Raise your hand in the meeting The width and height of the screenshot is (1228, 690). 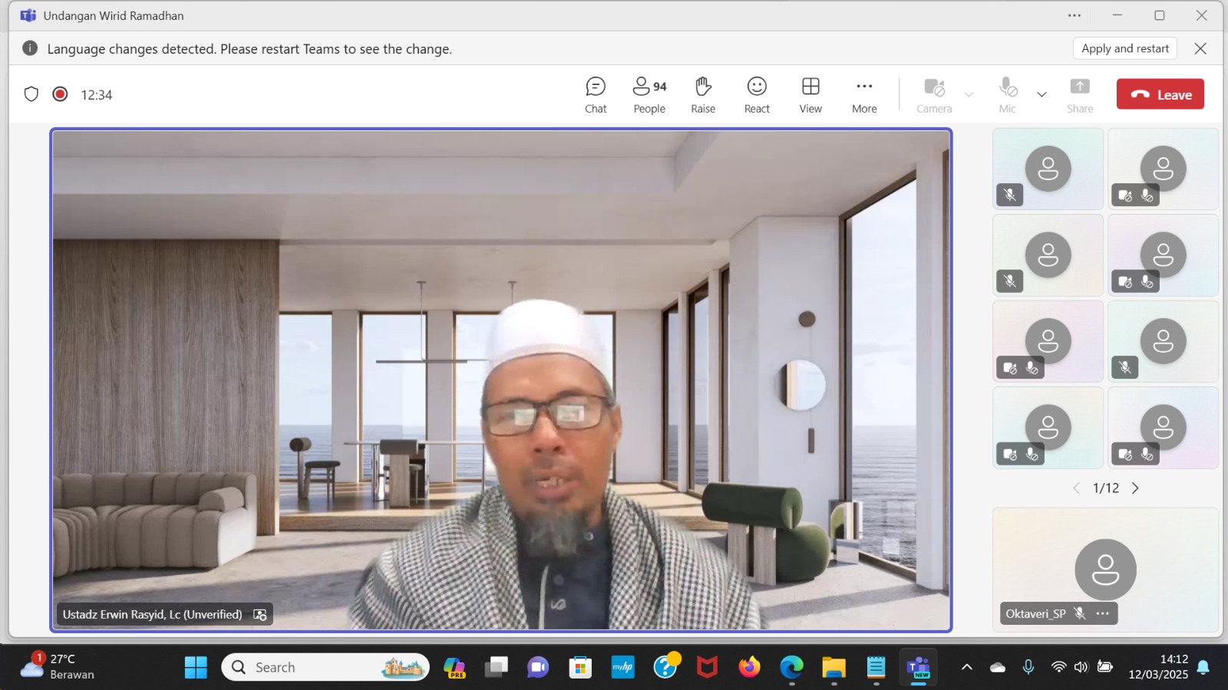tap(703, 95)
